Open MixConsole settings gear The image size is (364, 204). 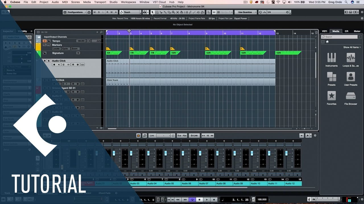pyautogui.click(x=315, y=135)
